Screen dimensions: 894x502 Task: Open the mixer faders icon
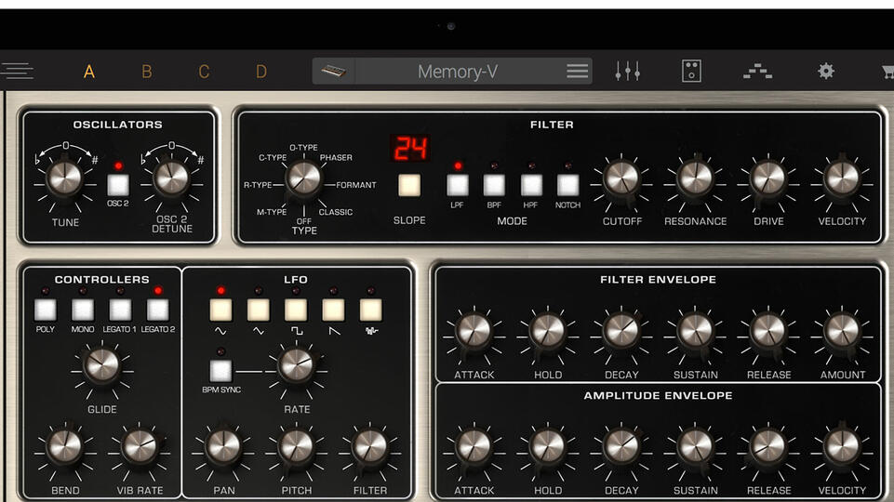(x=627, y=72)
